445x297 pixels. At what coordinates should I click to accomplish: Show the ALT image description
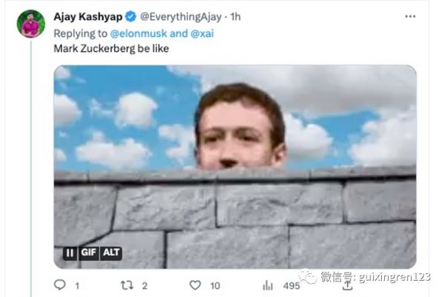tap(111, 253)
